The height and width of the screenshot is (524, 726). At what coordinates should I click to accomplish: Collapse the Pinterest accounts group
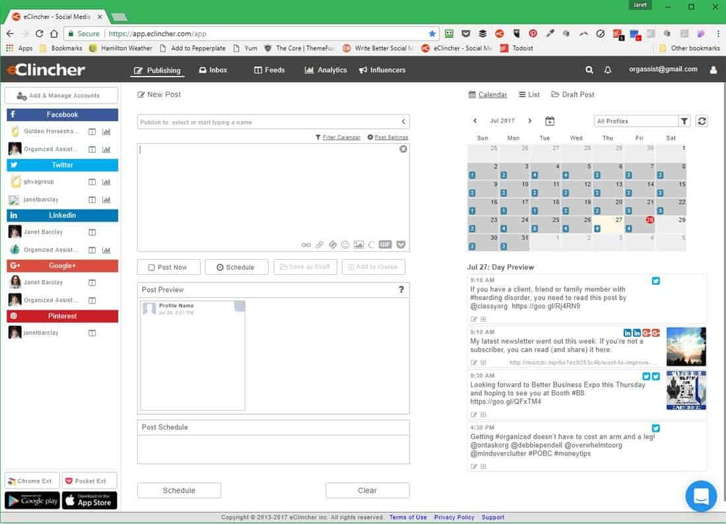(x=62, y=316)
